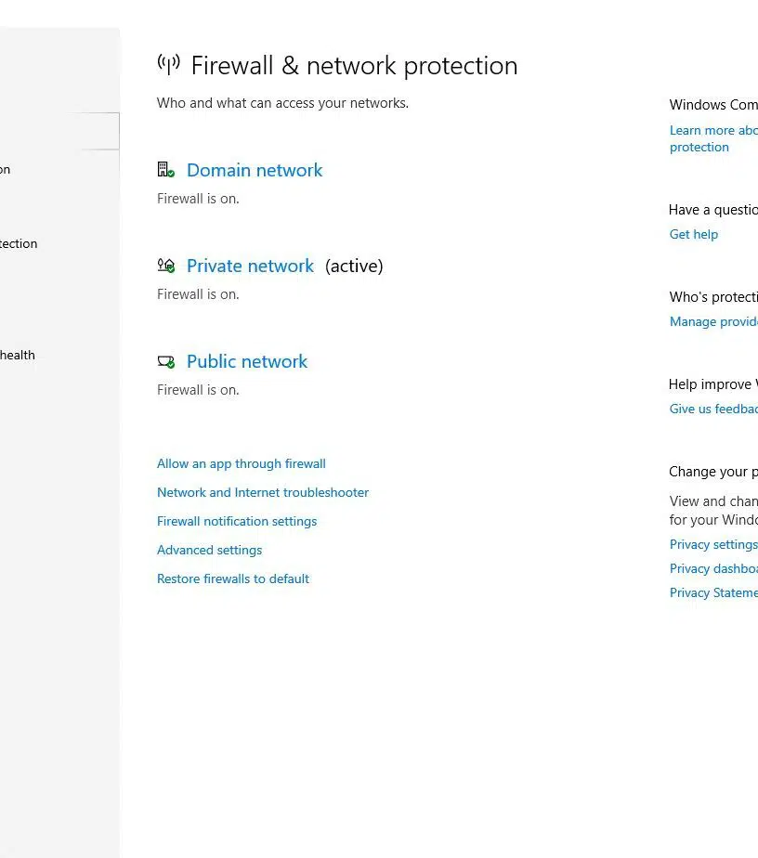This screenshot has height=858, width=758.
Task: Launch Network and Internet troubleshooter
Action: [x=263, y=492]
